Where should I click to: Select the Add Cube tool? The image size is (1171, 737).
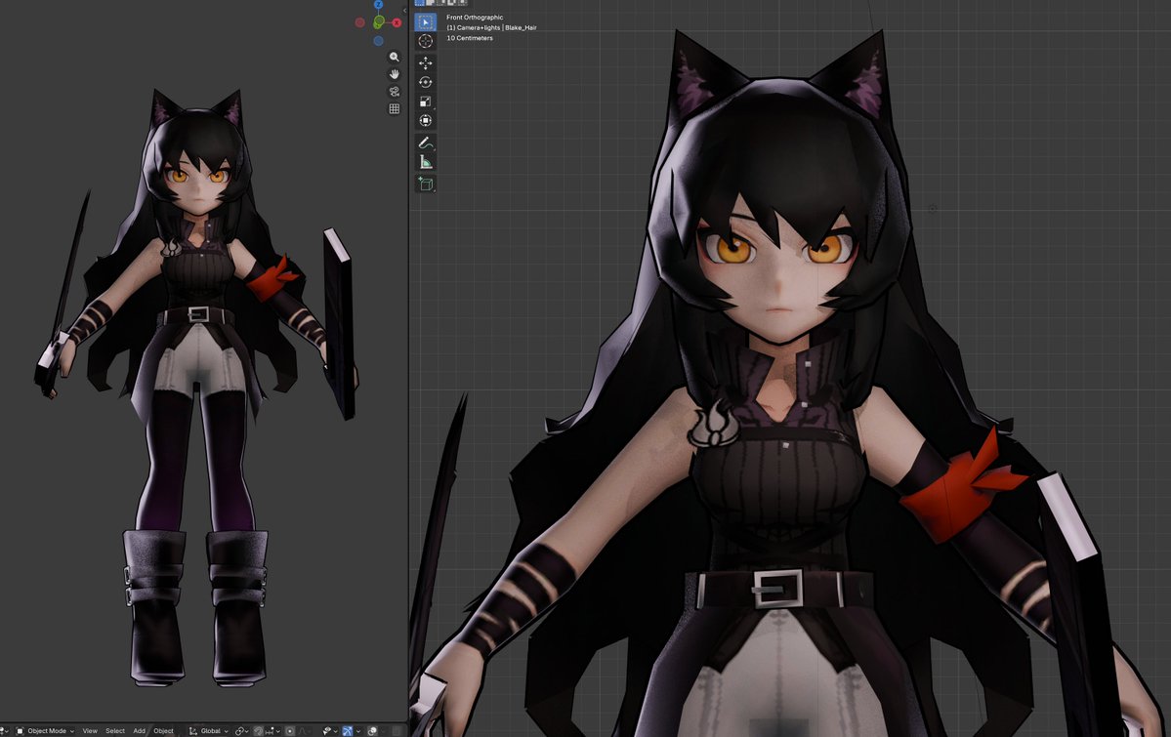426,184
